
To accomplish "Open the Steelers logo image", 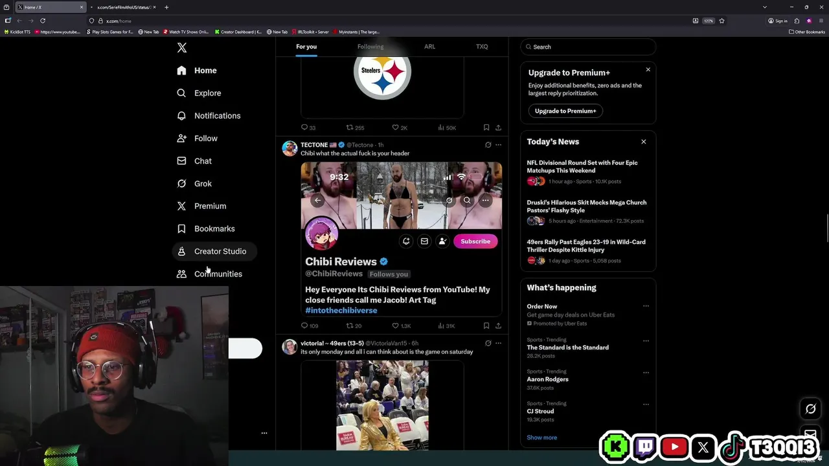I will pos(382,87).
